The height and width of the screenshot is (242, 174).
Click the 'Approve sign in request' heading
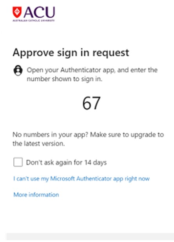click(71, 53)
